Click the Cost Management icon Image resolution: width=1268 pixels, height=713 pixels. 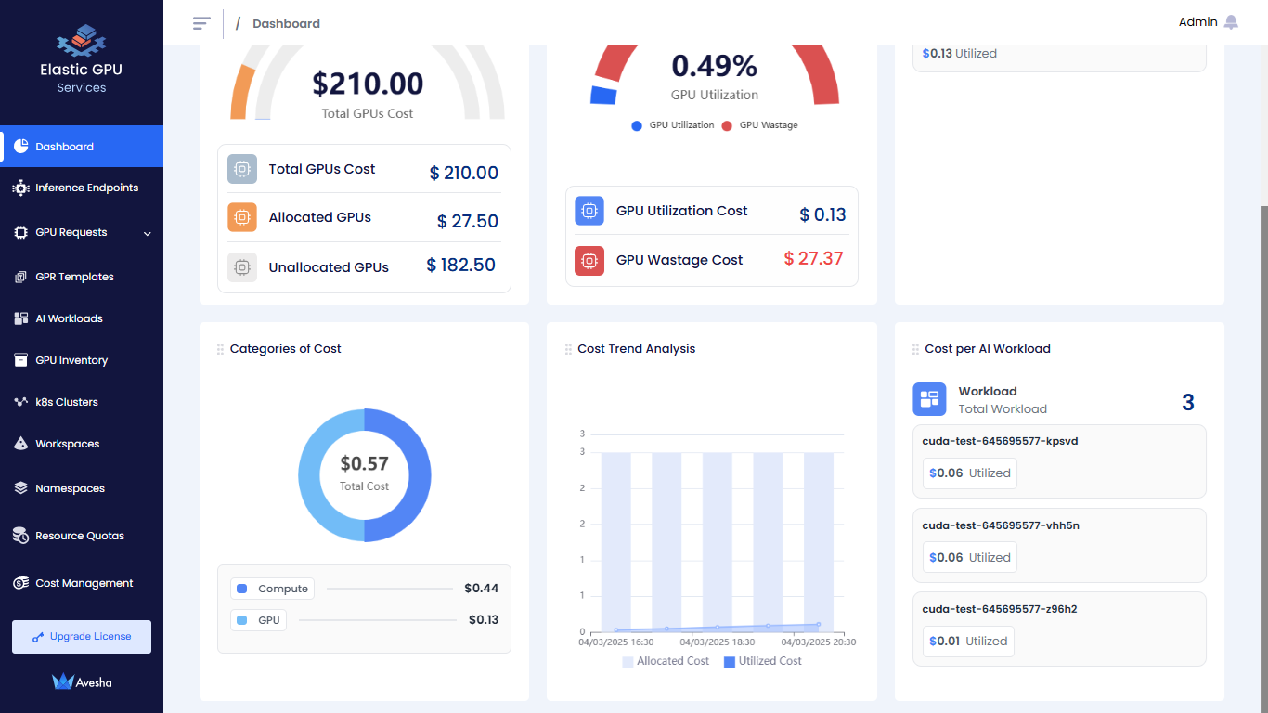click(20, 583)
